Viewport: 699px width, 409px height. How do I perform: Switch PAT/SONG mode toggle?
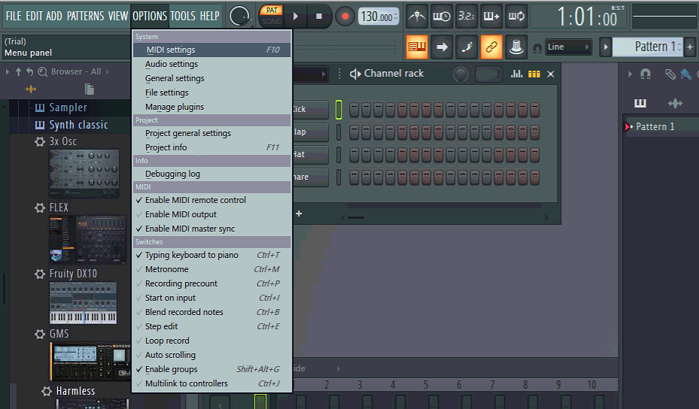coord(272,16)
